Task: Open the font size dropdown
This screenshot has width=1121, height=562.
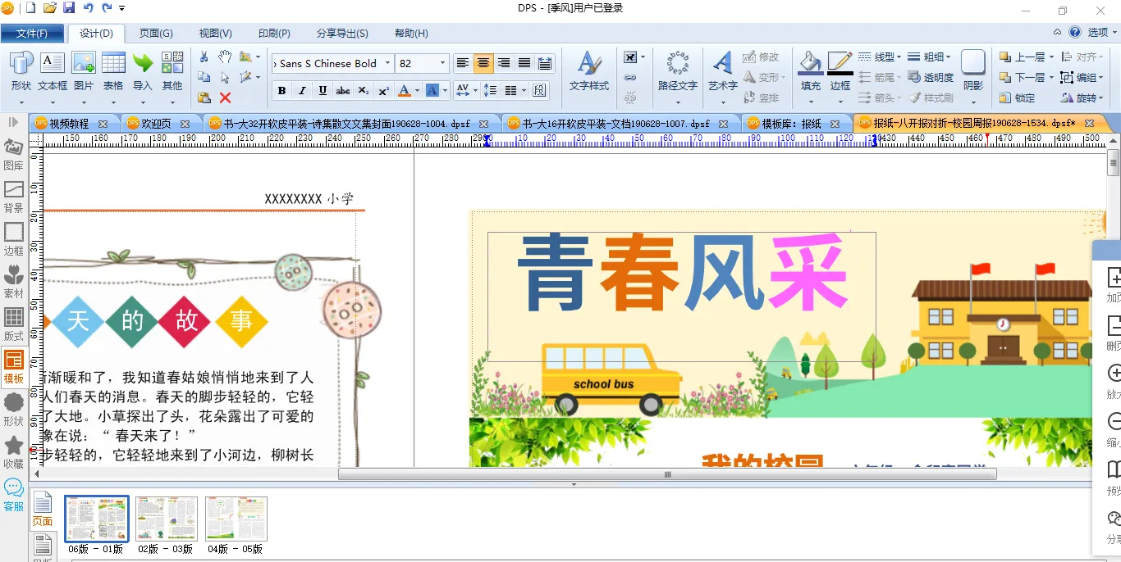Action: point(442,63)
